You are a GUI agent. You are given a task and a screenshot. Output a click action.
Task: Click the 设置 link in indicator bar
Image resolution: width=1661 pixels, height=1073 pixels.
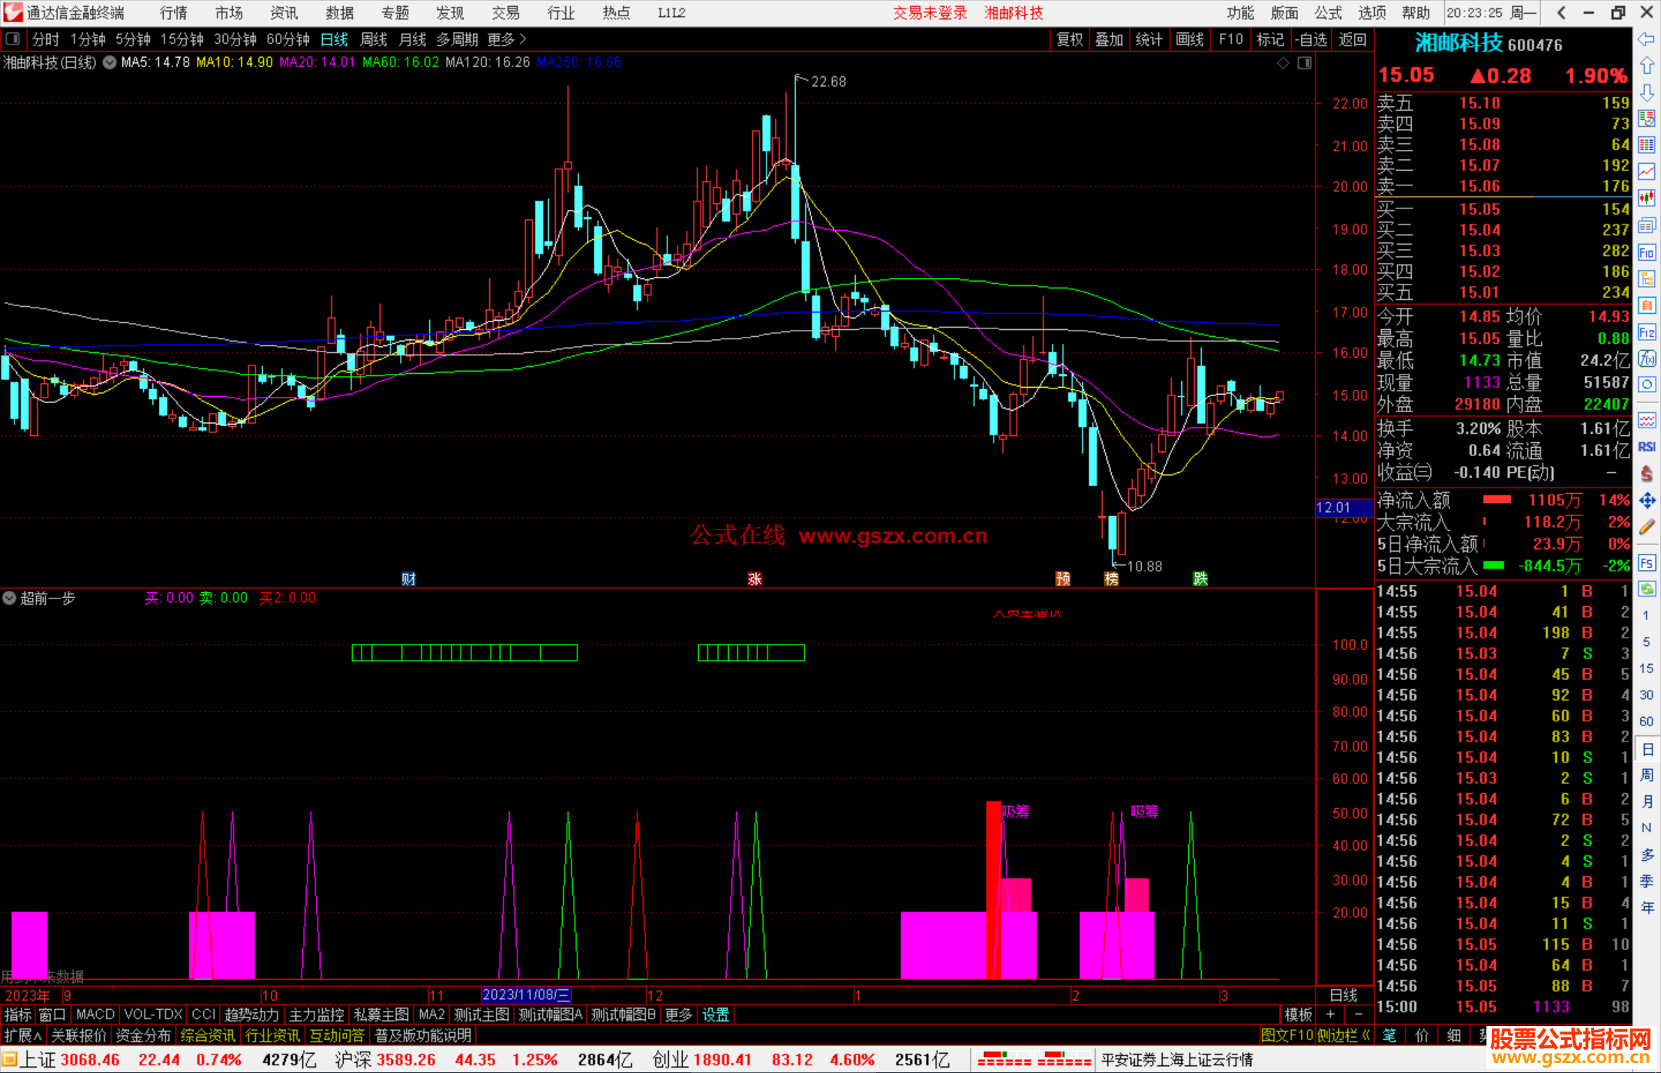point(715,1015)
